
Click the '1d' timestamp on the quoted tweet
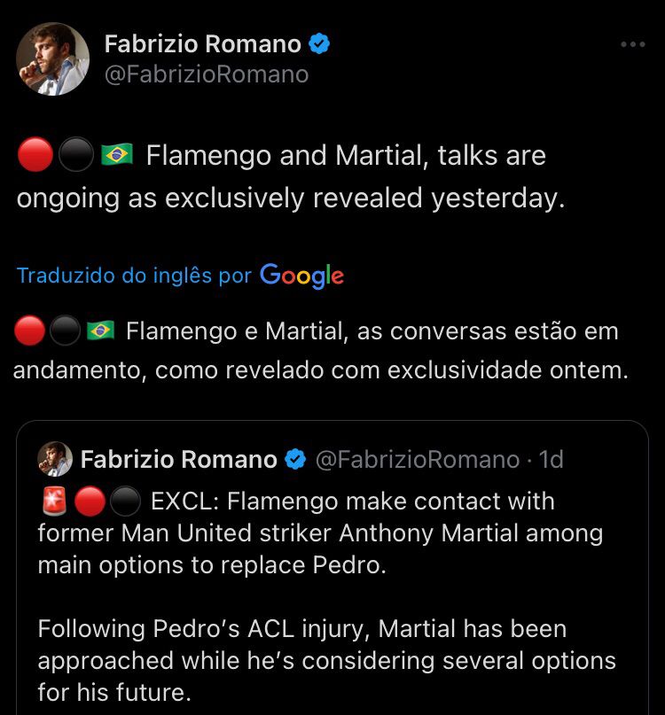coord(551,459)
